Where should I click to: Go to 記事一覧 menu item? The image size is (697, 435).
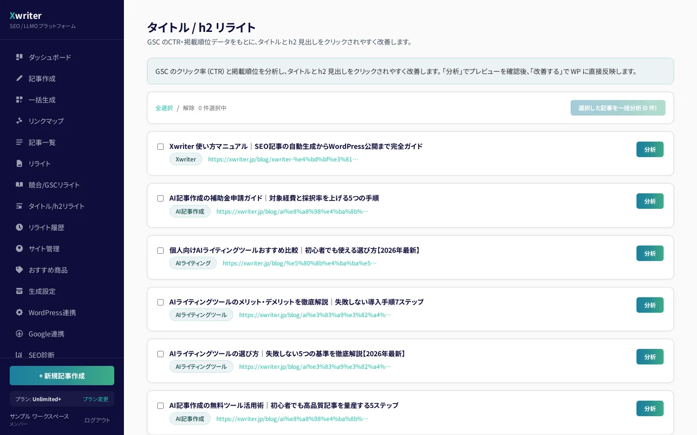click(62, 142)
